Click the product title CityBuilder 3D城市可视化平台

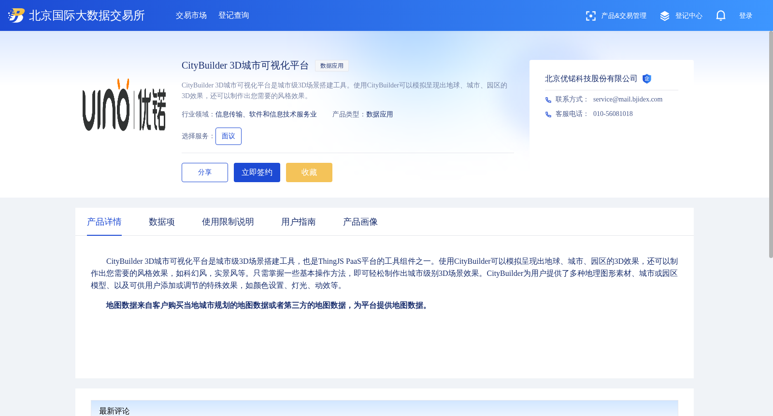pyautogui.click(x=245, y=66)
